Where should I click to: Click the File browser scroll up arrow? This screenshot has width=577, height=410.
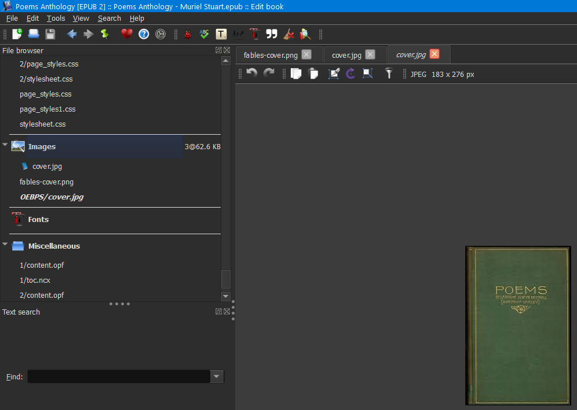click(226, 61)
